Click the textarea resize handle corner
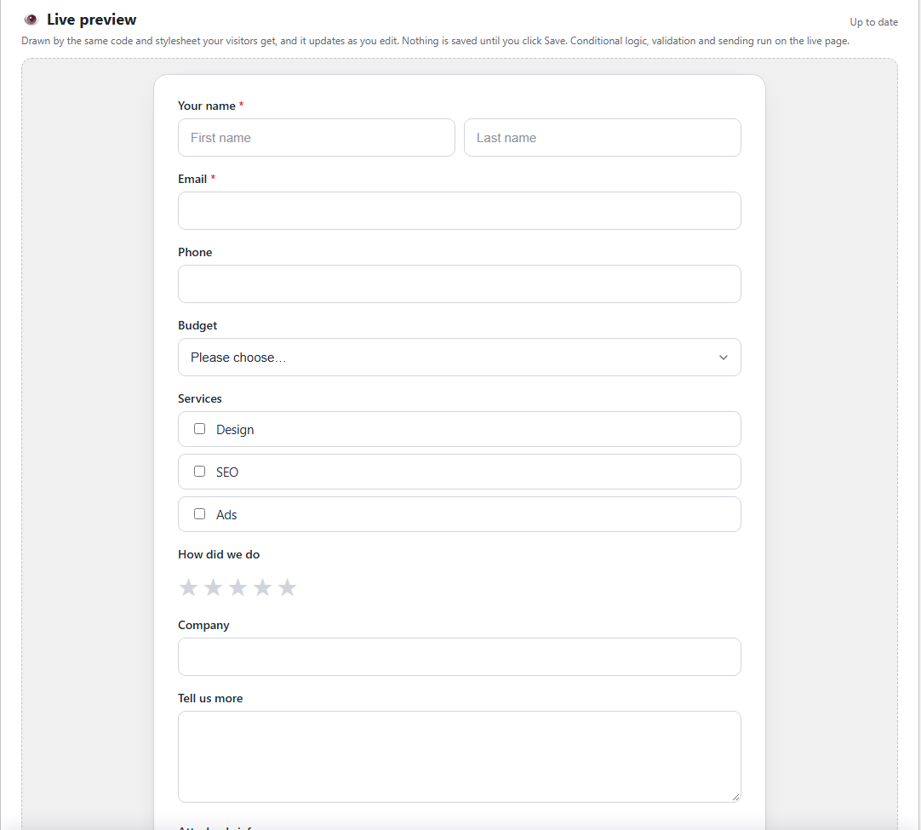Screen dimensions: 921x830 (x=736, y=797)
